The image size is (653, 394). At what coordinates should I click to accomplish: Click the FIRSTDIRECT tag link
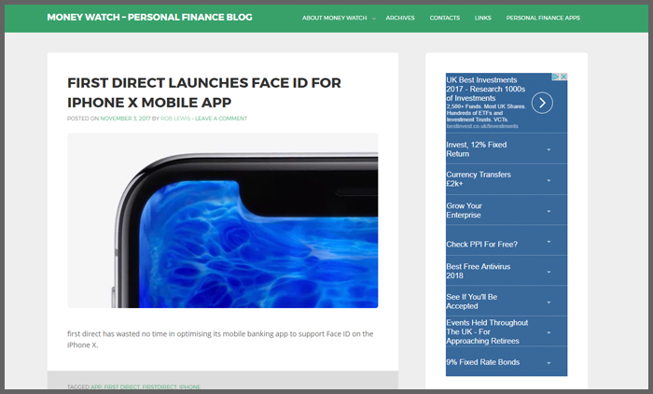pos(160,387)
